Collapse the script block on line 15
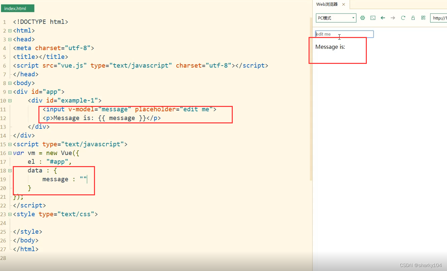Viewport: 447px width, 271px height. (10, 144)
